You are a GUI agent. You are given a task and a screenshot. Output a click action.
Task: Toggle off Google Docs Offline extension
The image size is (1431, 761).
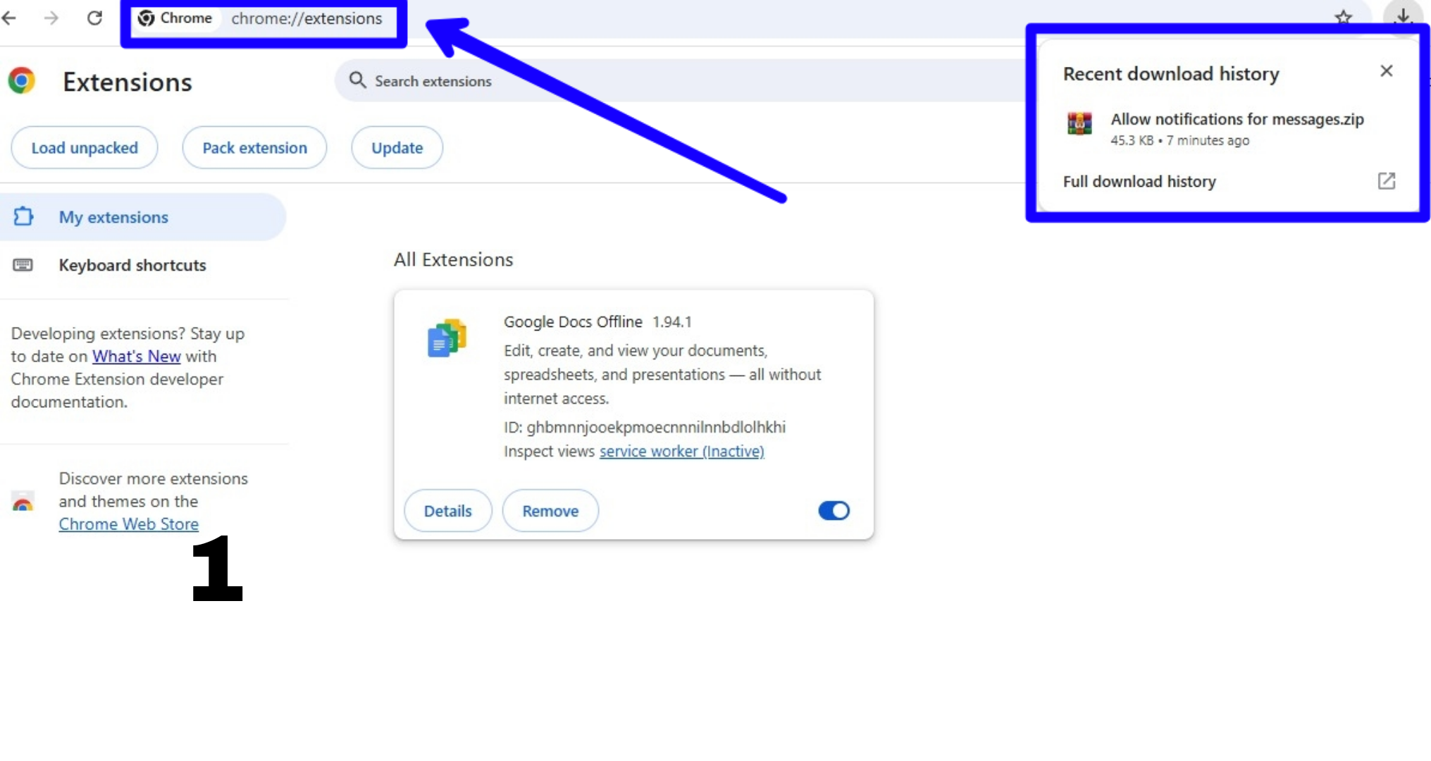click(834, 511)
